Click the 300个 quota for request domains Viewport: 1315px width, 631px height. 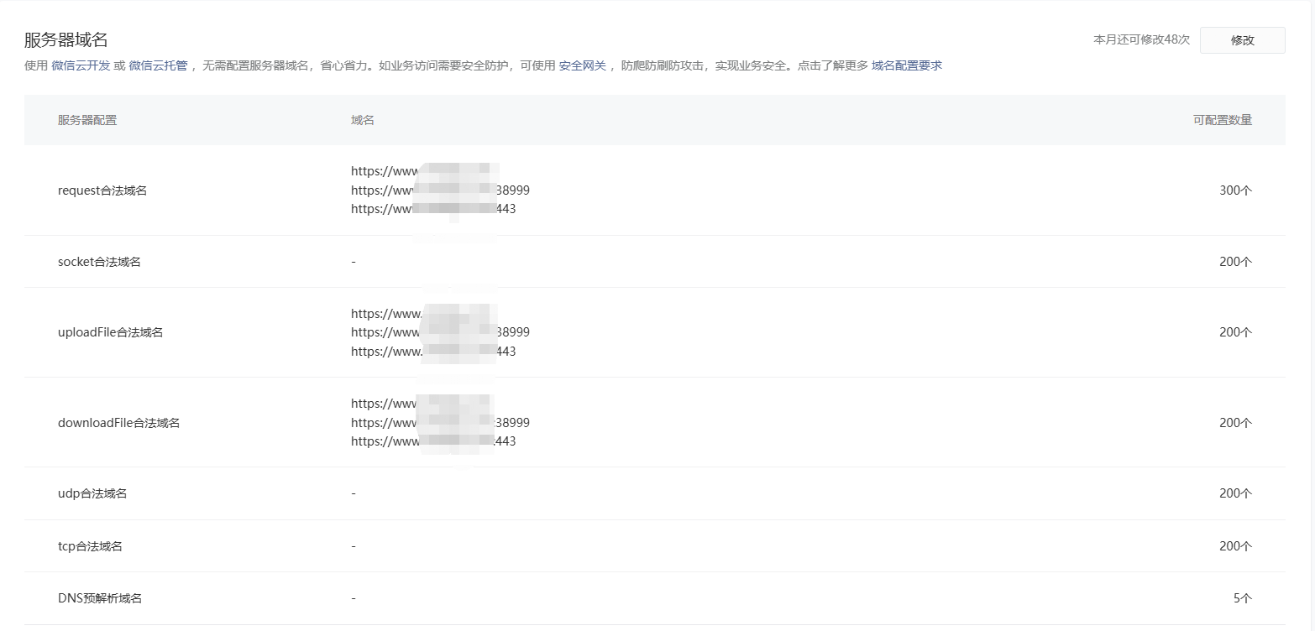click(1234, 190)
